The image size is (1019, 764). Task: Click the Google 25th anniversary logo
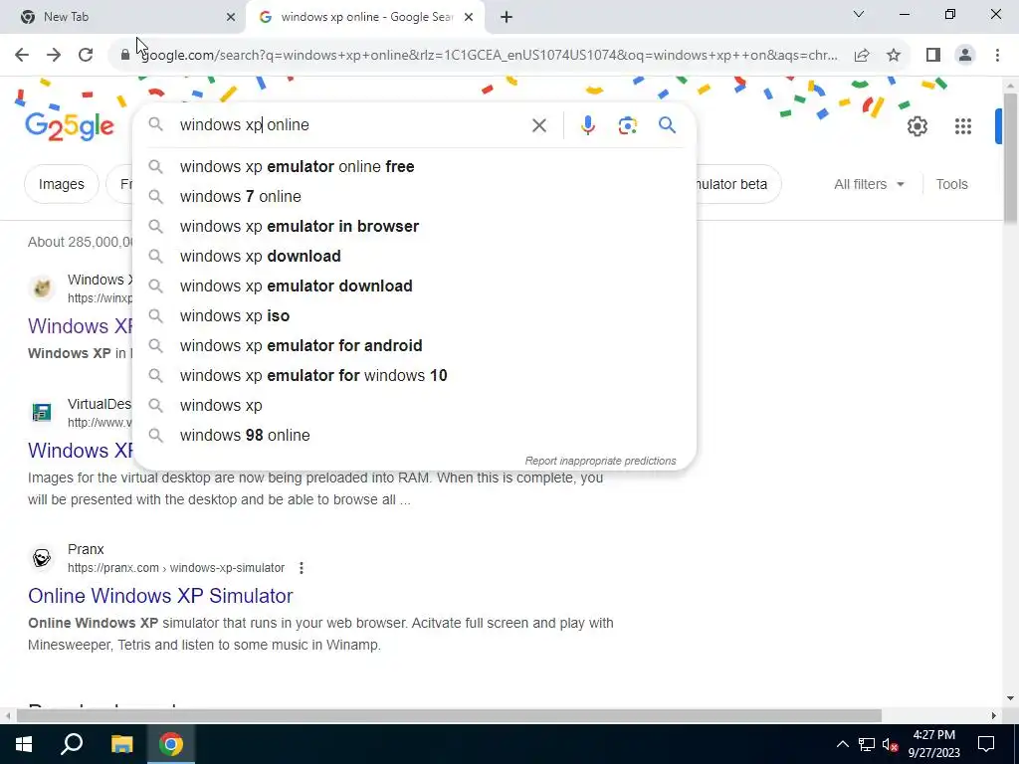[x=70, y=126]
